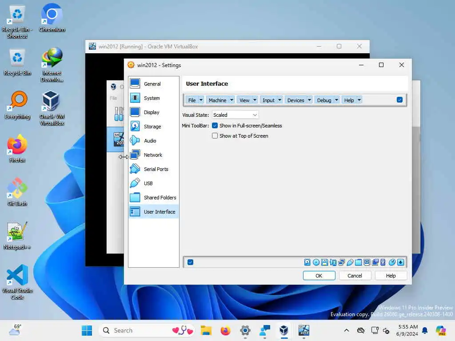The height and width of the screenshot is (341, 455).
Task: Toggle floppy disk indicator in status bar editor
Action: click(x=324, y=262)
